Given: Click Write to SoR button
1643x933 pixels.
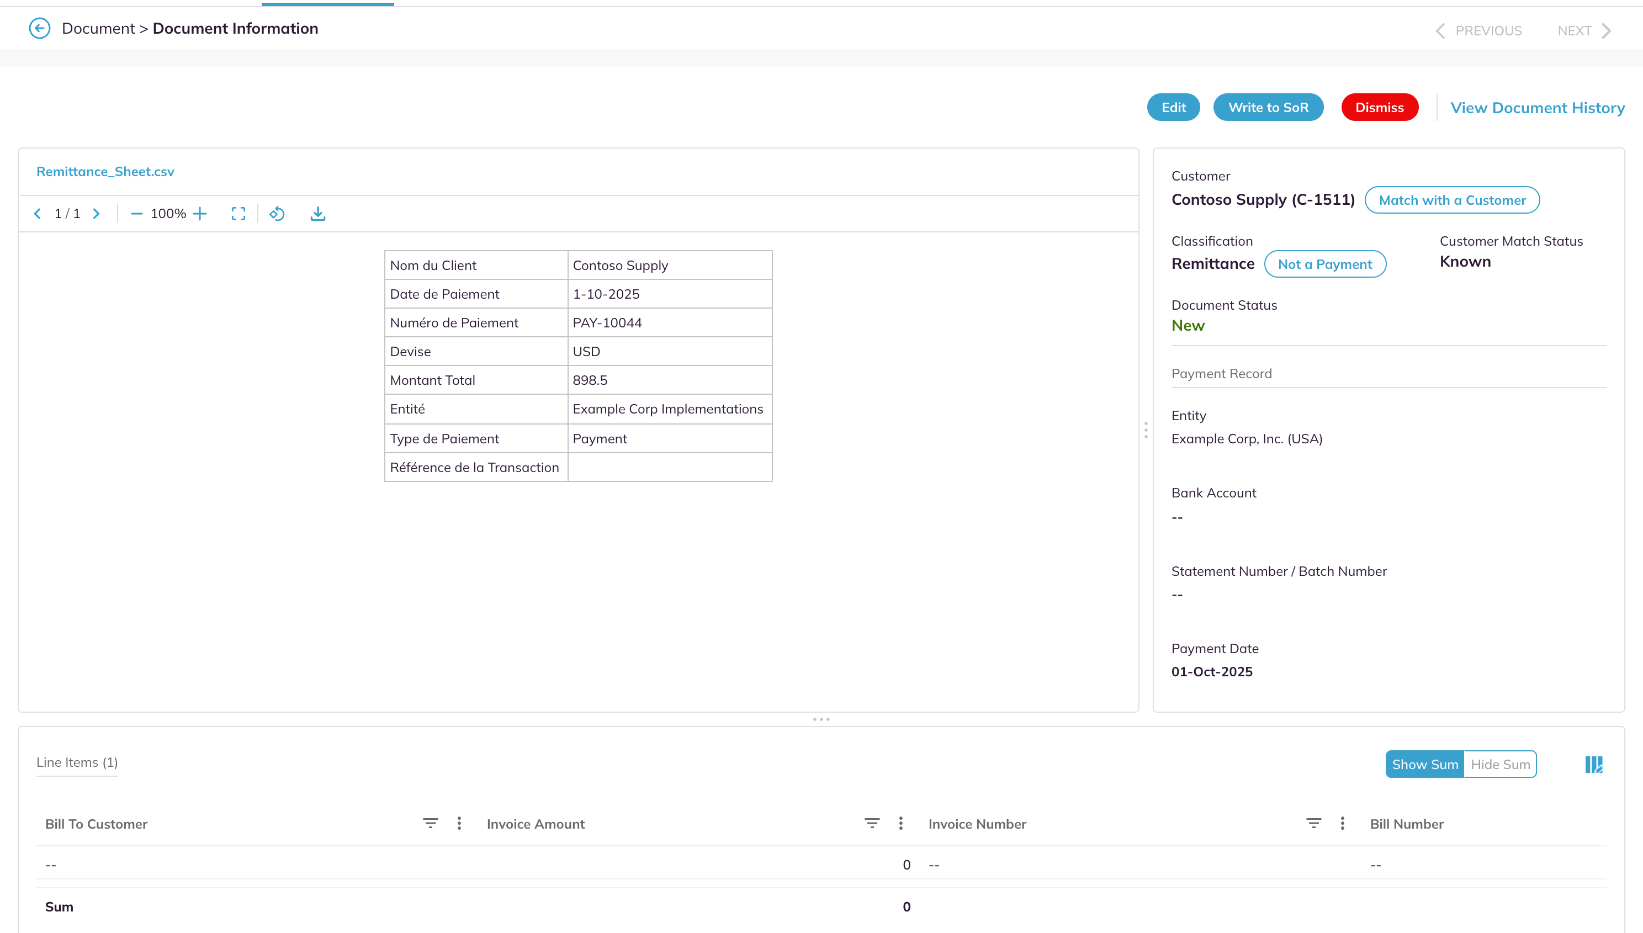Looking at the screenshot, I should coord(1268,107).
